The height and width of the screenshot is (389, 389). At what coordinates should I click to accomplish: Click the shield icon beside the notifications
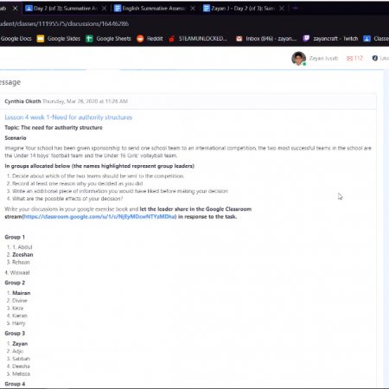pyautogui.click(x=375, y=58)
